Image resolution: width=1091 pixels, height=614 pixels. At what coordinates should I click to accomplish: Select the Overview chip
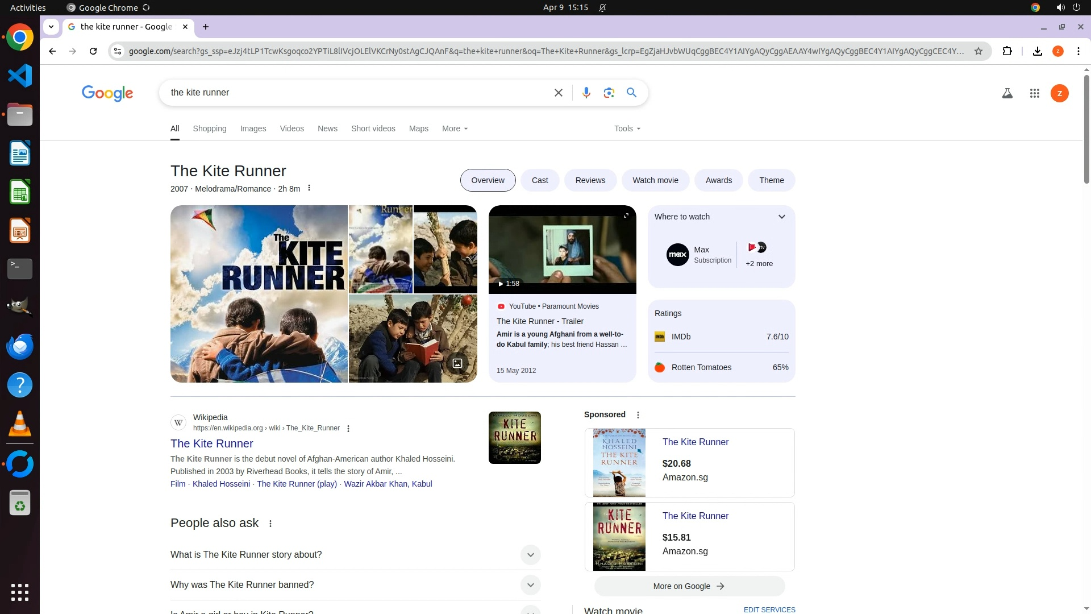[488, 180]
